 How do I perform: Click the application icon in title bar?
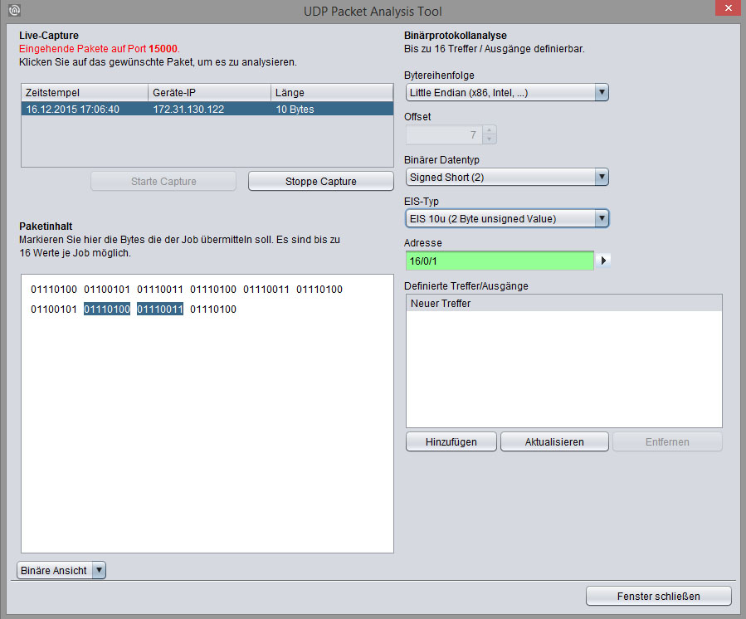(13, 11)
